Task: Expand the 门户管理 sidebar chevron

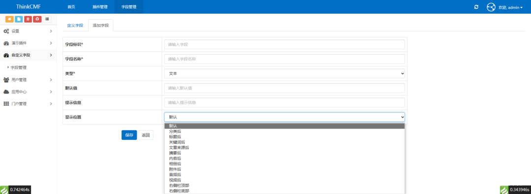Action: [51, 104]
